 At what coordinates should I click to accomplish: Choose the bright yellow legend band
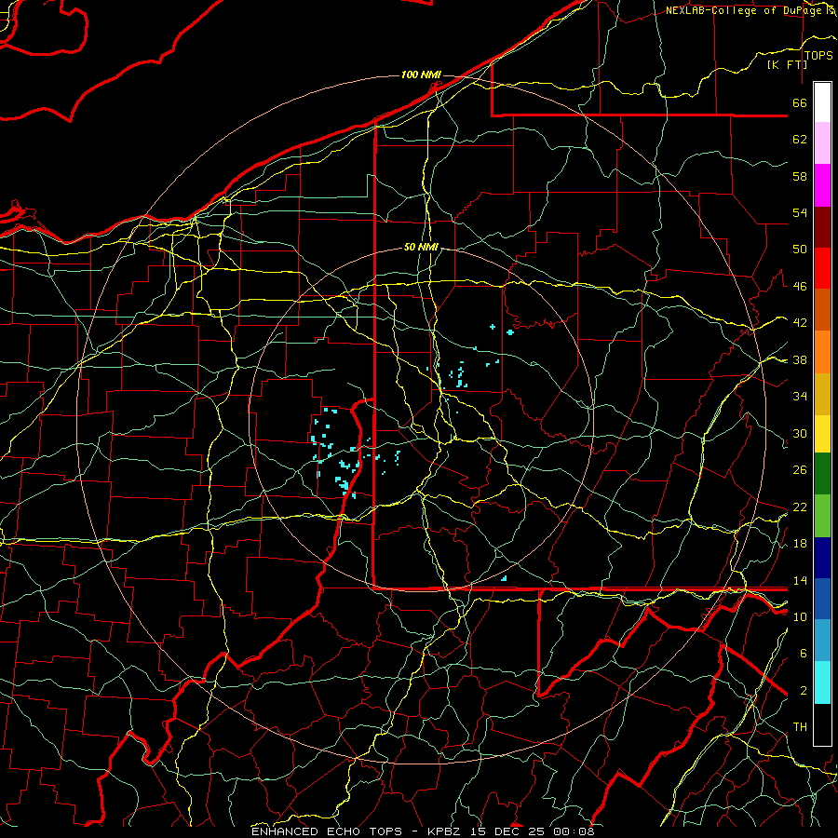click(x=822, y=433)
